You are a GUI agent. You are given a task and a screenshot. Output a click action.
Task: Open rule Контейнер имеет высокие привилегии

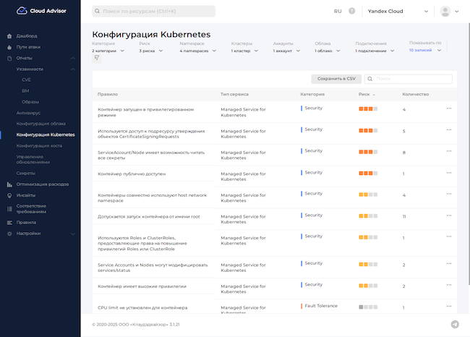click(x=142, y=286)
